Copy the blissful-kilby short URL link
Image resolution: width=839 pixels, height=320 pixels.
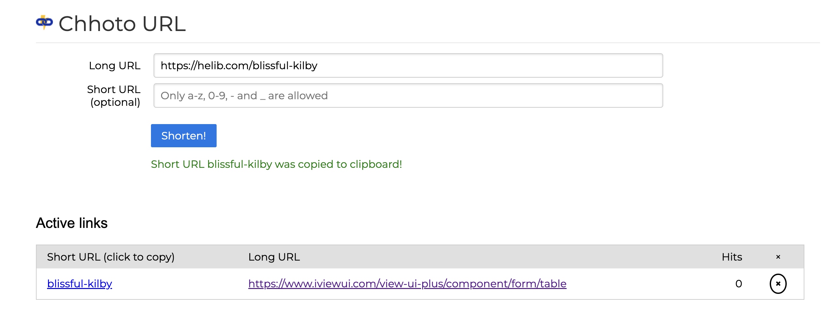point(79,283)
